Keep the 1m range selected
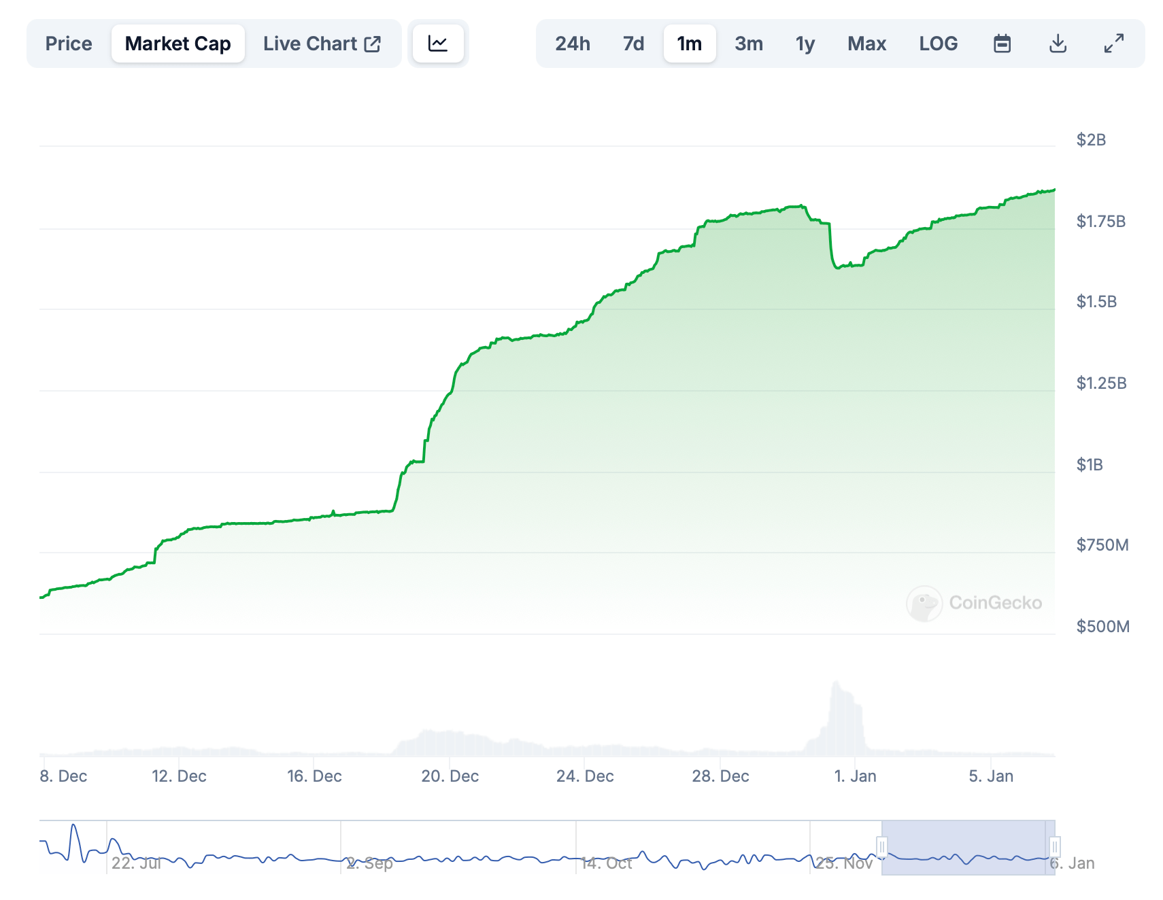1163x900 pixels. point(689,43)
